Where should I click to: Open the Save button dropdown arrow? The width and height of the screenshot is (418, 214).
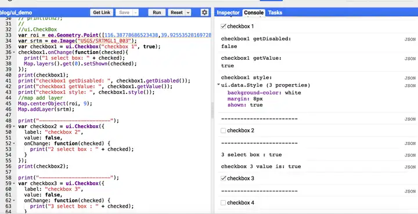click(x=136, y=13)
